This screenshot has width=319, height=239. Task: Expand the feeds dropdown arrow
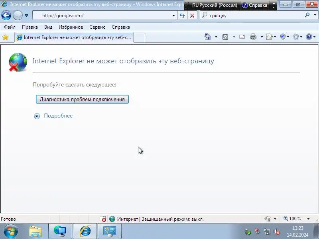234,37
